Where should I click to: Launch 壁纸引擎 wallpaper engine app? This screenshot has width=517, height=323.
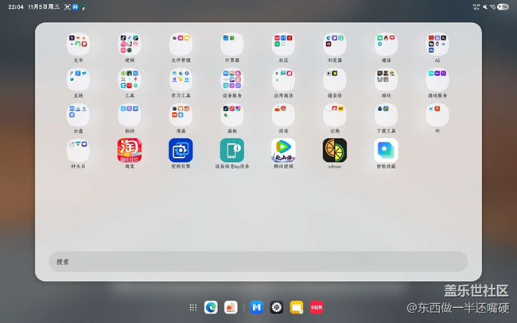tap(181, 150)
